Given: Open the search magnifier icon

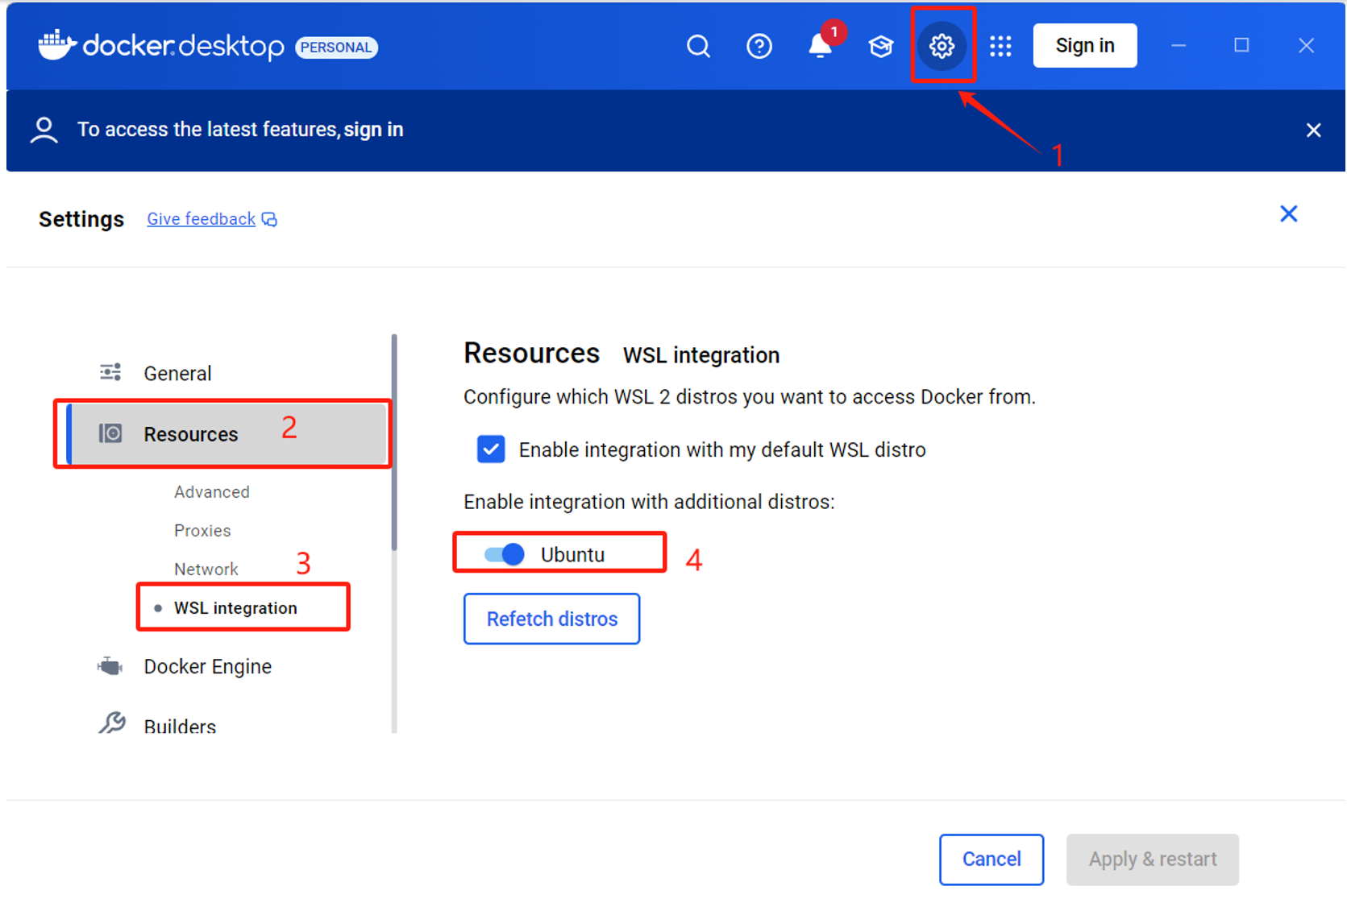Looking at the screenshot, I should pos(698,47).
